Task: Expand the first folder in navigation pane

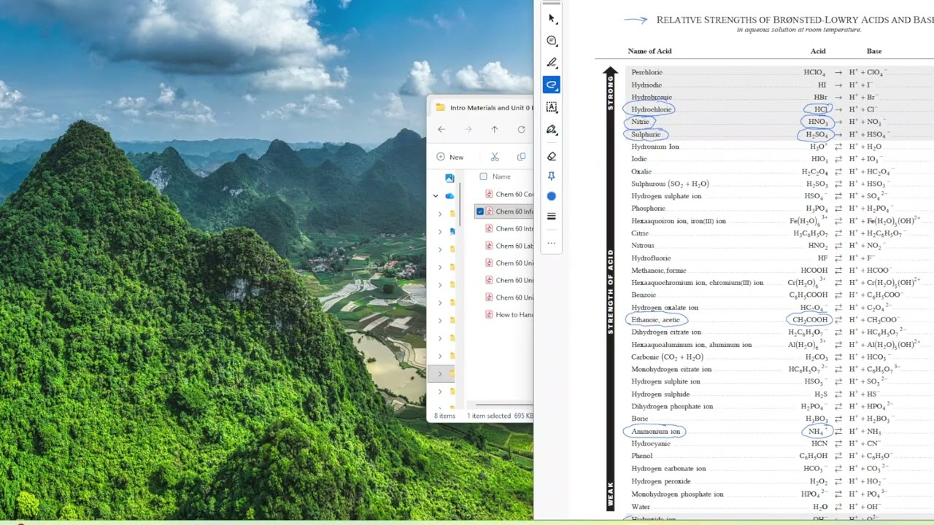Action: coord(440,214)
